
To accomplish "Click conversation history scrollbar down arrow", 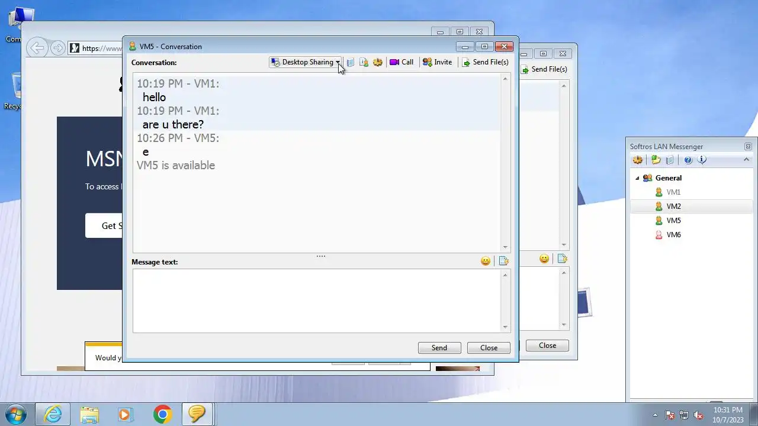I will tap(505, 247).
